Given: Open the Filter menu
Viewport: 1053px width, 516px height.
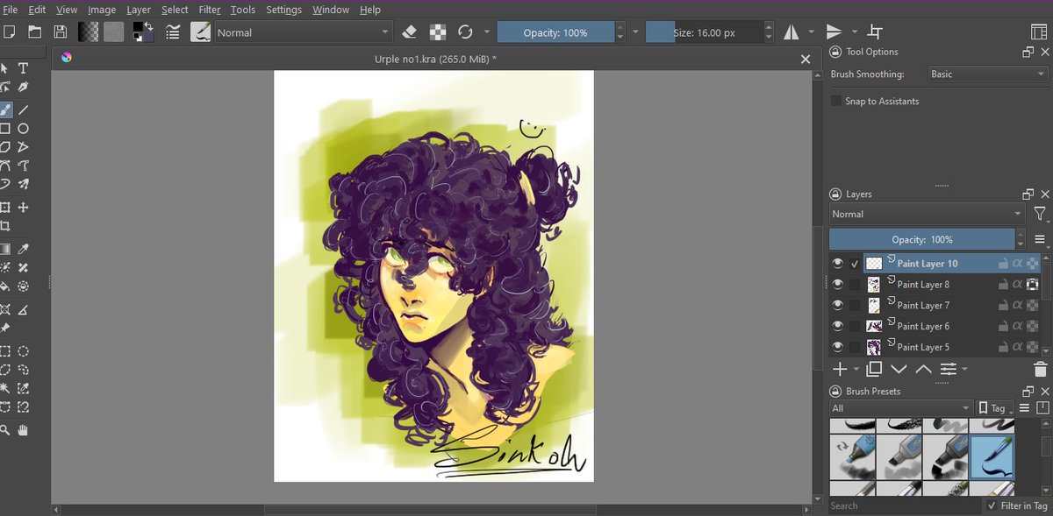Looking at the screenshot, I should coord(210,10).
